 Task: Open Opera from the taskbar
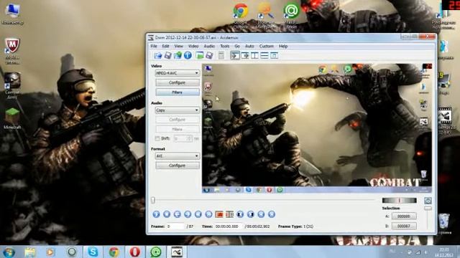pos(134,252)
